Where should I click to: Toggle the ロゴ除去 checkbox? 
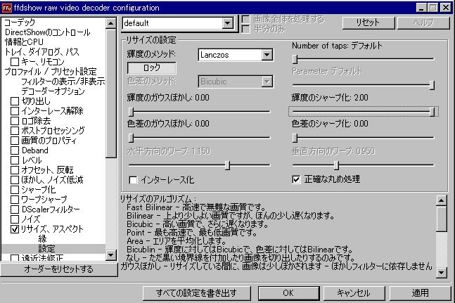pos(15,121)
